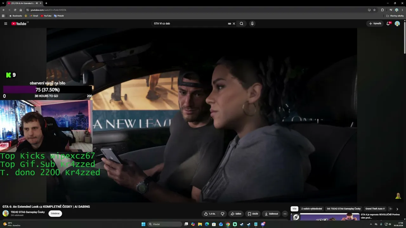This screenshot has height=228, width=406.
Task: Open the browser home page
Action: click(21, 10)
